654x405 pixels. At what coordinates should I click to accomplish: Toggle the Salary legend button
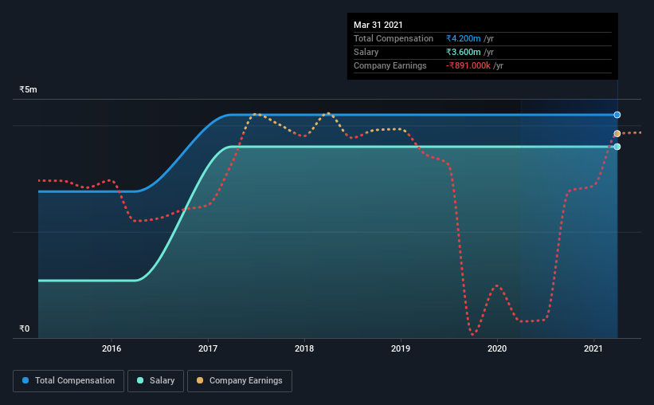155,381
